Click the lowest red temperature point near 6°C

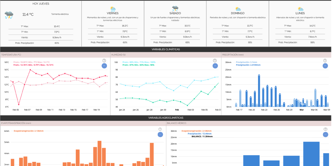[19, 104]
